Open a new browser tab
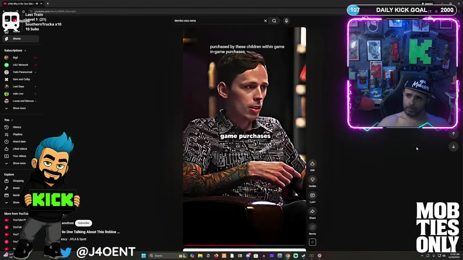 pyautogui.click(x=48, y=4)
